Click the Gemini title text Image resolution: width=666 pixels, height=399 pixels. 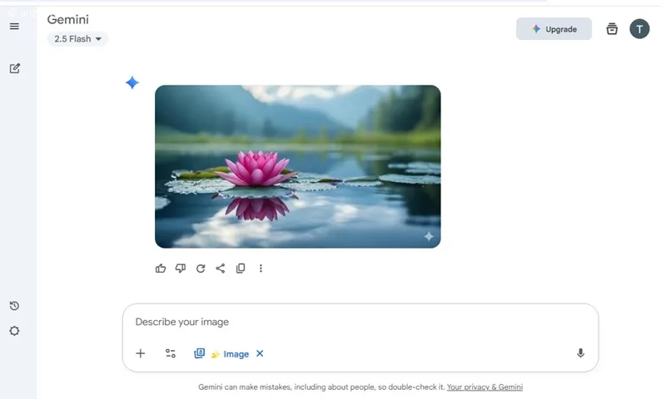[68, 19]
